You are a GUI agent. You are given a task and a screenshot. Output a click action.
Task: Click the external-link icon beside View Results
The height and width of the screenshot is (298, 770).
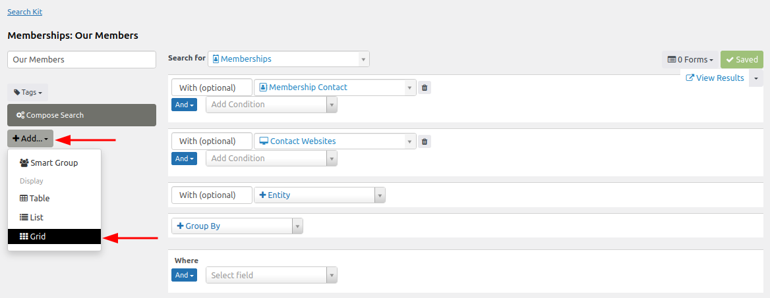(690, 78)
